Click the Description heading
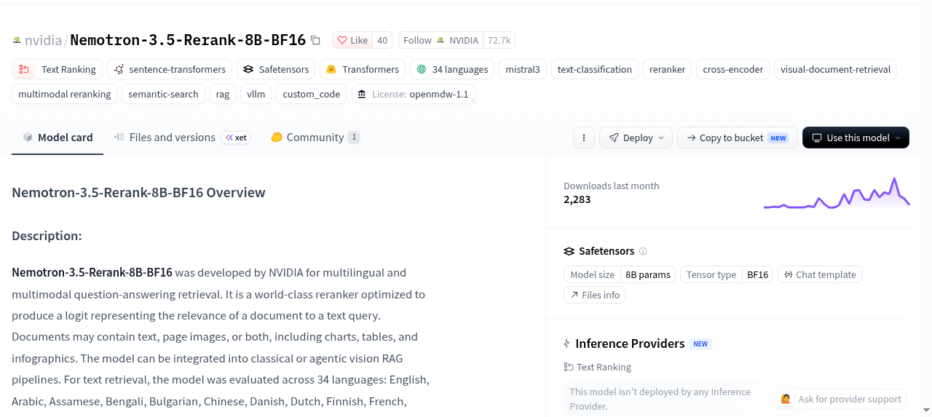This screenshot has height=417, width=932. pyautogui.click(x=47, y=236)
